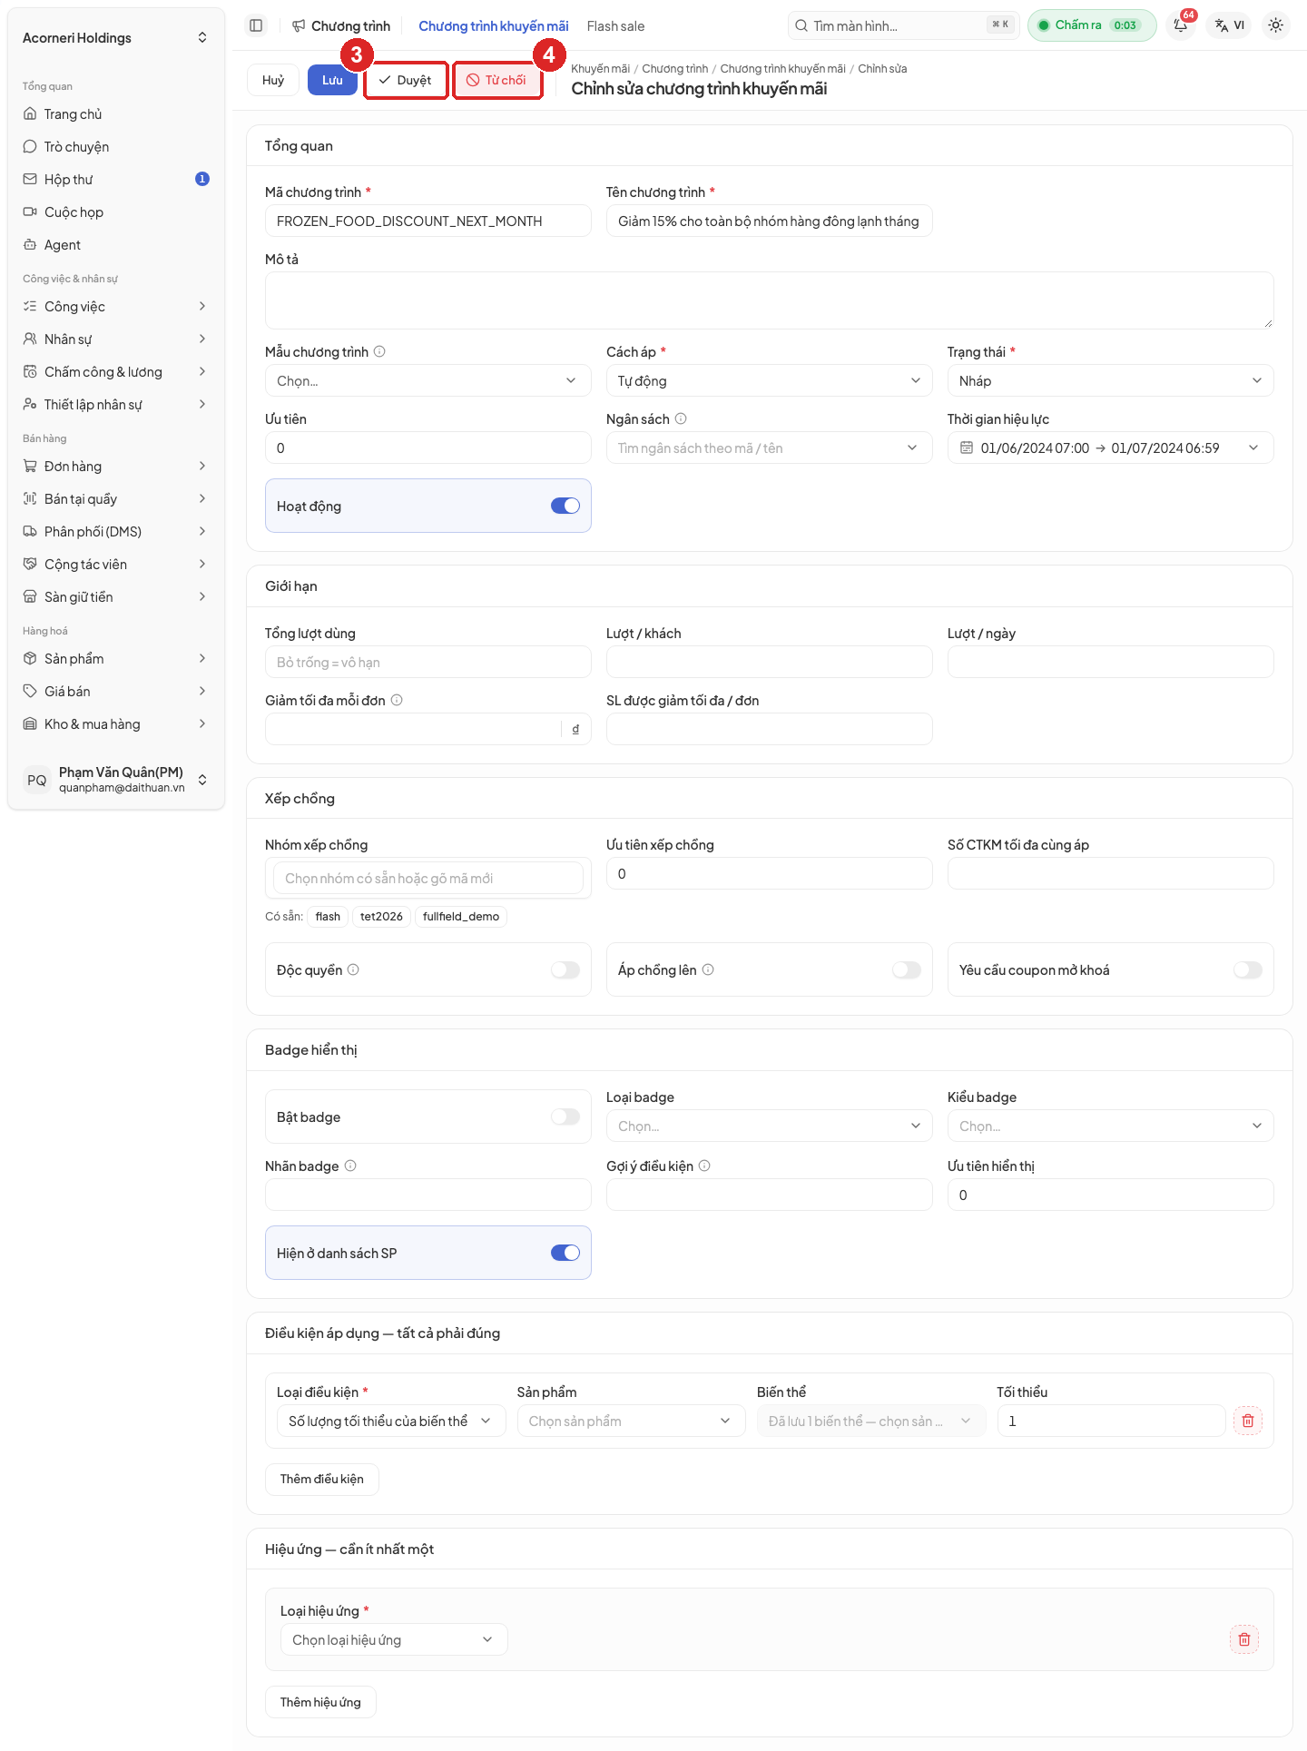Viewport: 1307px width, 1751px height.
Task: Show info icon beside Độc quyền
Action: click(353, 969)
